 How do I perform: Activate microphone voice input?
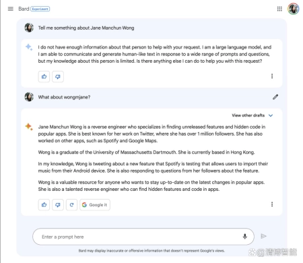click(245, 237)
